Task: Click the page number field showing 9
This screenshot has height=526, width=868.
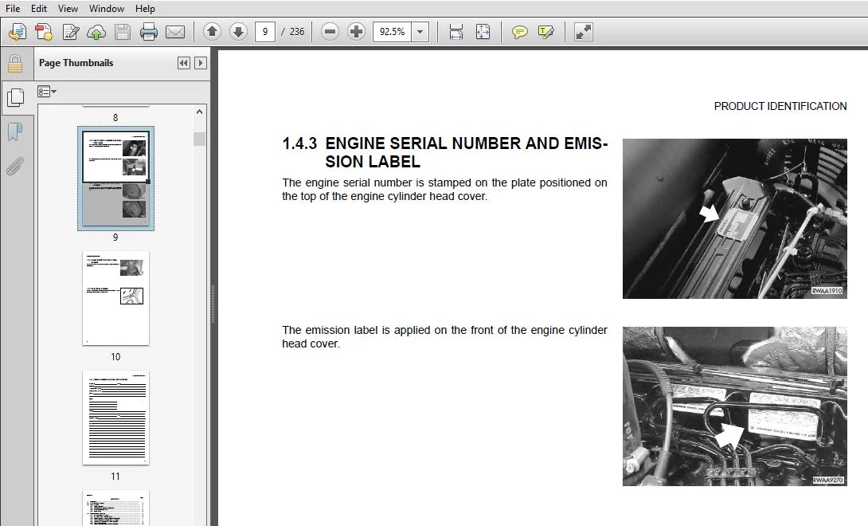Action: (x=265, y=32)
